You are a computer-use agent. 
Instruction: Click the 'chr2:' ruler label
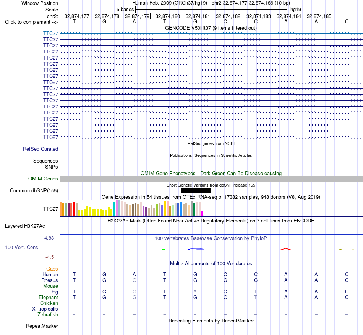click(x=52, y=16)
